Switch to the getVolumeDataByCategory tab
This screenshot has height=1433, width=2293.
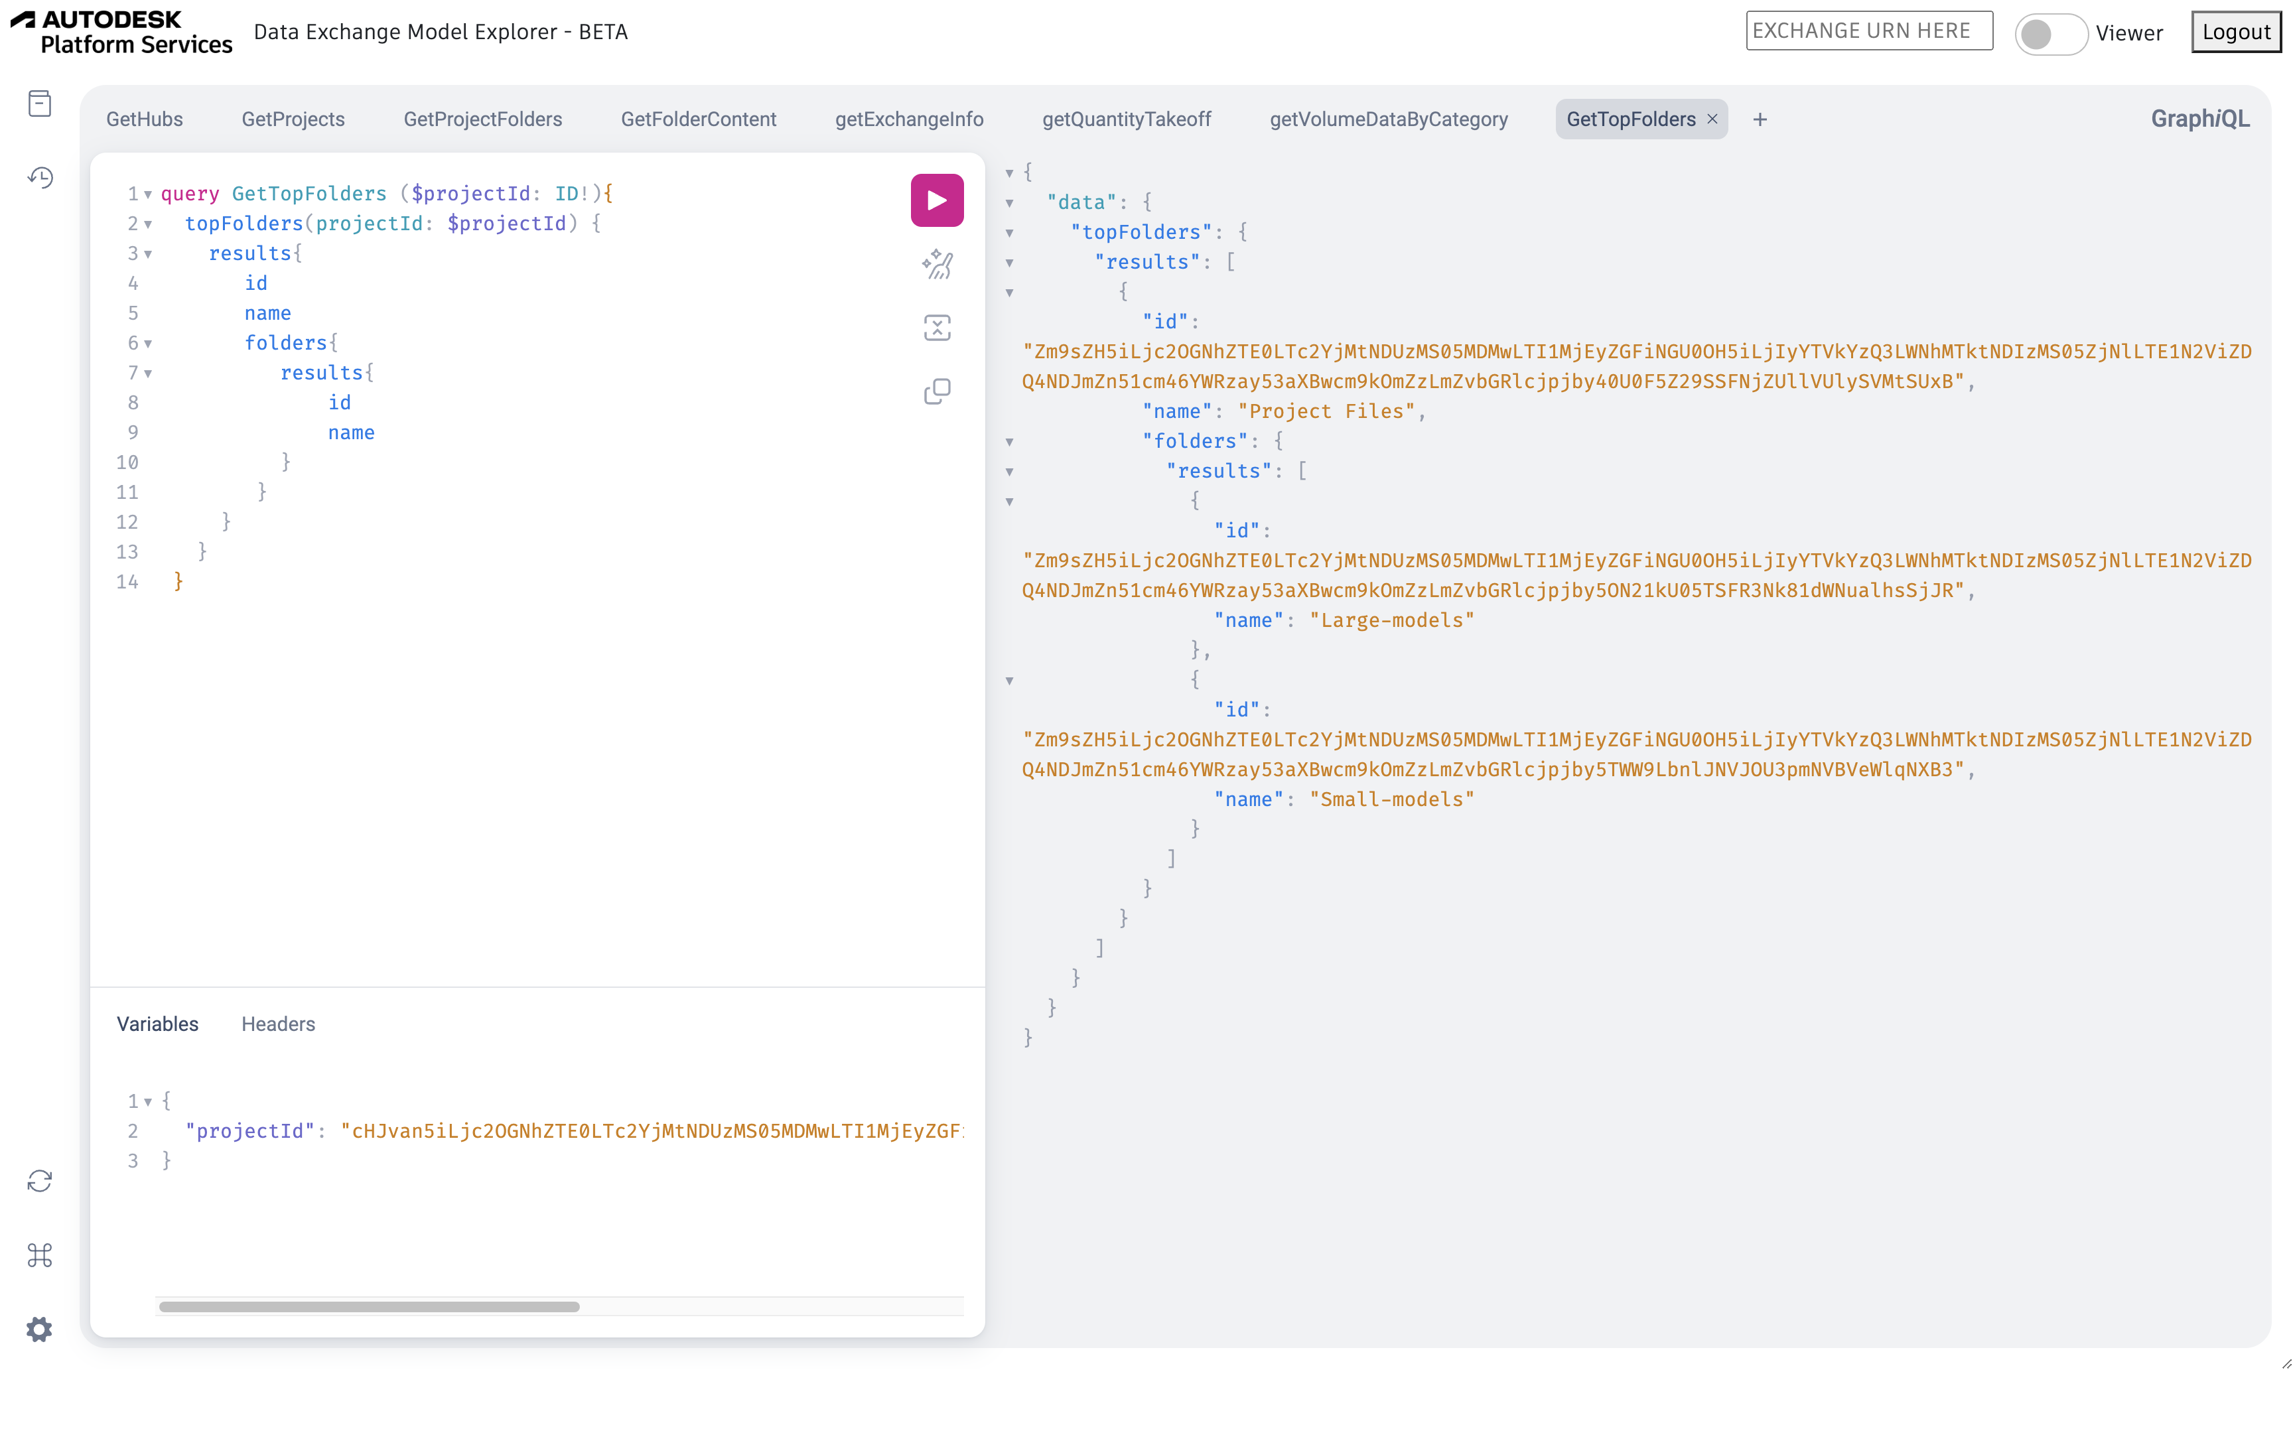click(1388, 119)
